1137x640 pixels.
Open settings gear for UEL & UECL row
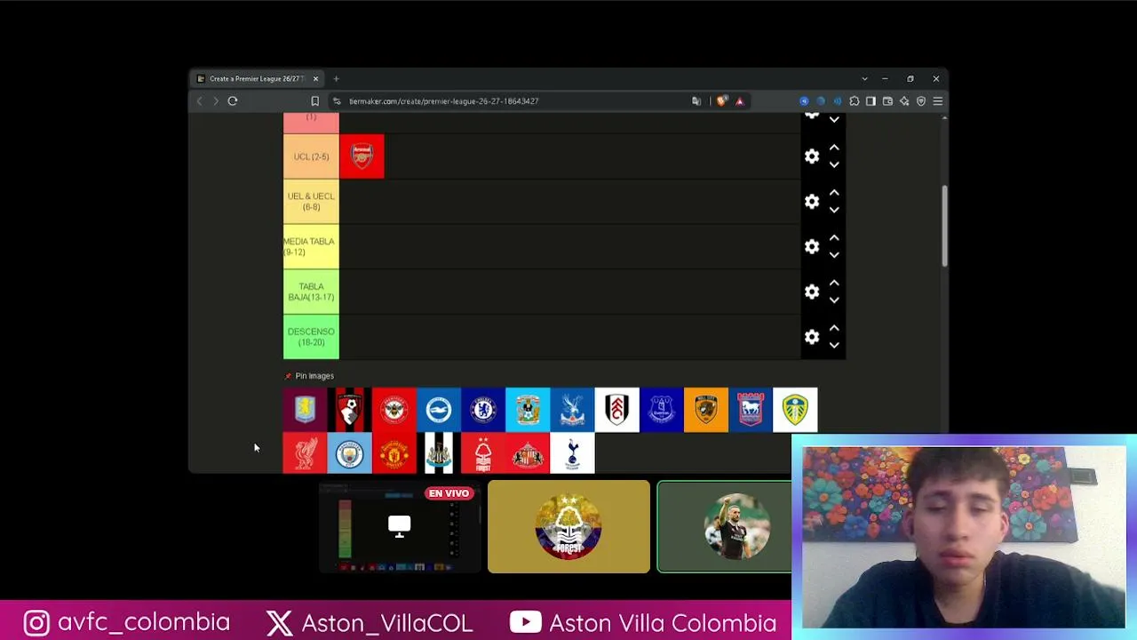[x=812, y=202]
